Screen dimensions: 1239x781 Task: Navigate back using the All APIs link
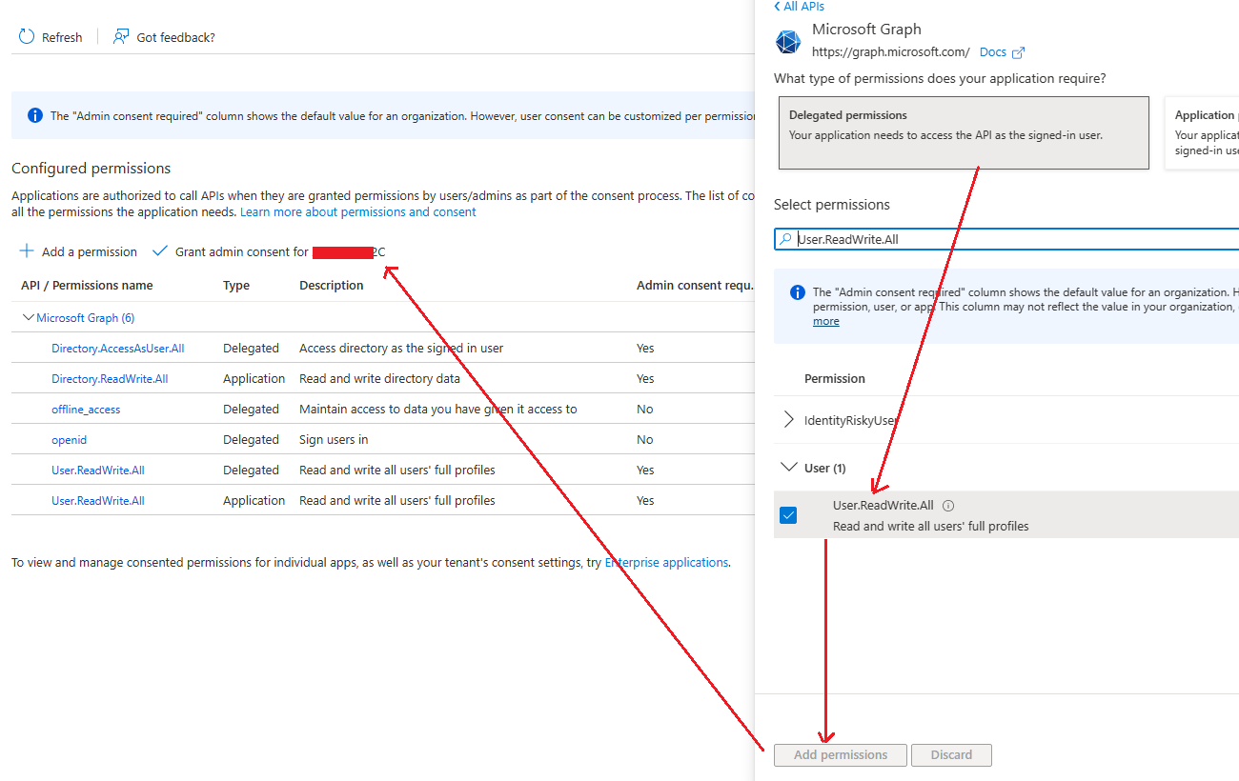click(x=798, y=7)
